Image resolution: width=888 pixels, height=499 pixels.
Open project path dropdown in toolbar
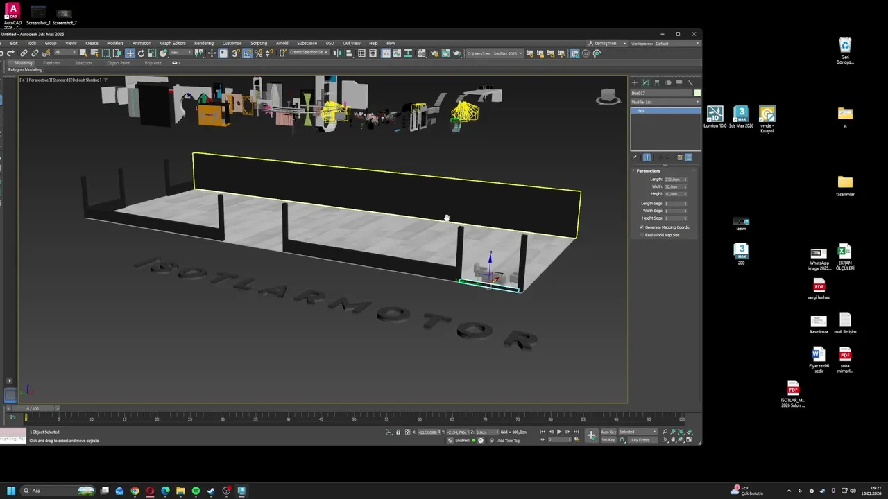495,53
